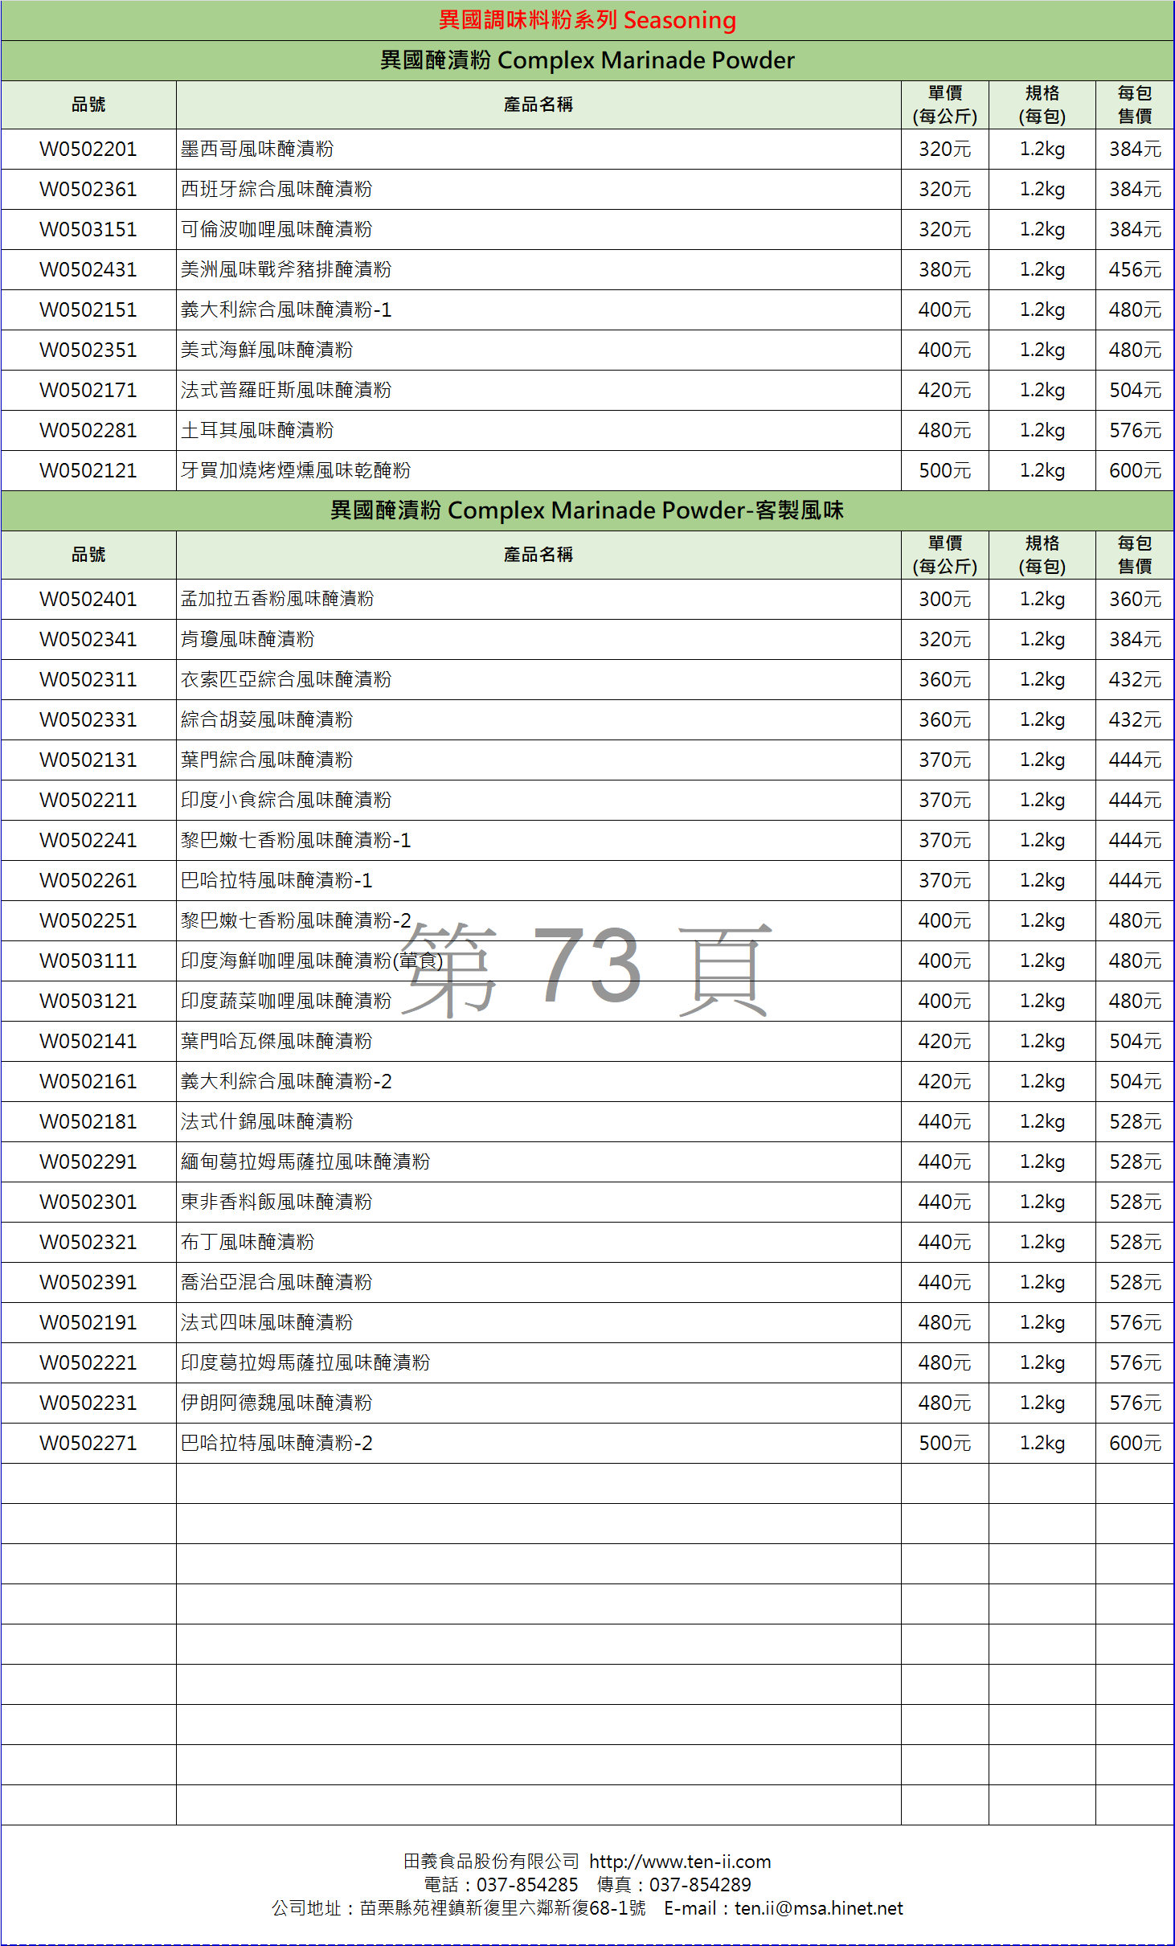1175x1946 pixels.
Task: Click the 單價 (每公斤) header in first table
Action: pos(944,104)
